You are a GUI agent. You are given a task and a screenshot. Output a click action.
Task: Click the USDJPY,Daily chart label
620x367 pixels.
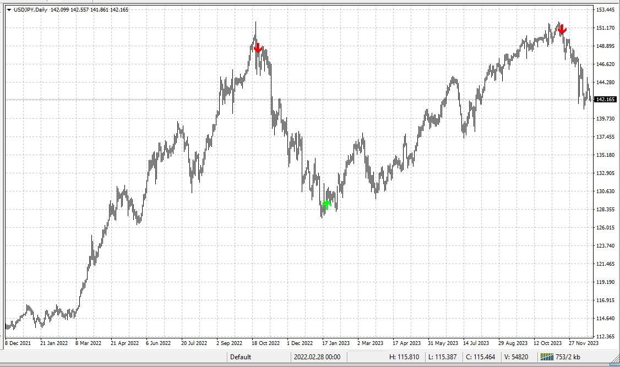pyautogui.click(x=30, y=9)
